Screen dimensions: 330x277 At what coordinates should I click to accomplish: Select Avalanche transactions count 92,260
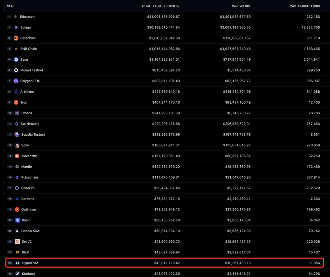click(x=314, y=156)
